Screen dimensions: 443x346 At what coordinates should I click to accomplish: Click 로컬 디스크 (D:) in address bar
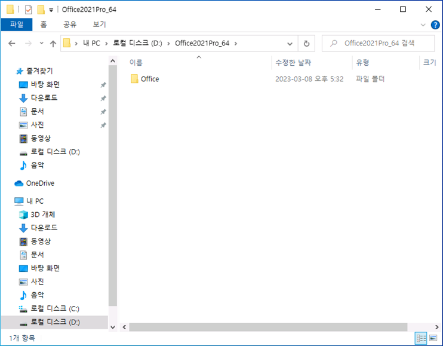point(137,43)
